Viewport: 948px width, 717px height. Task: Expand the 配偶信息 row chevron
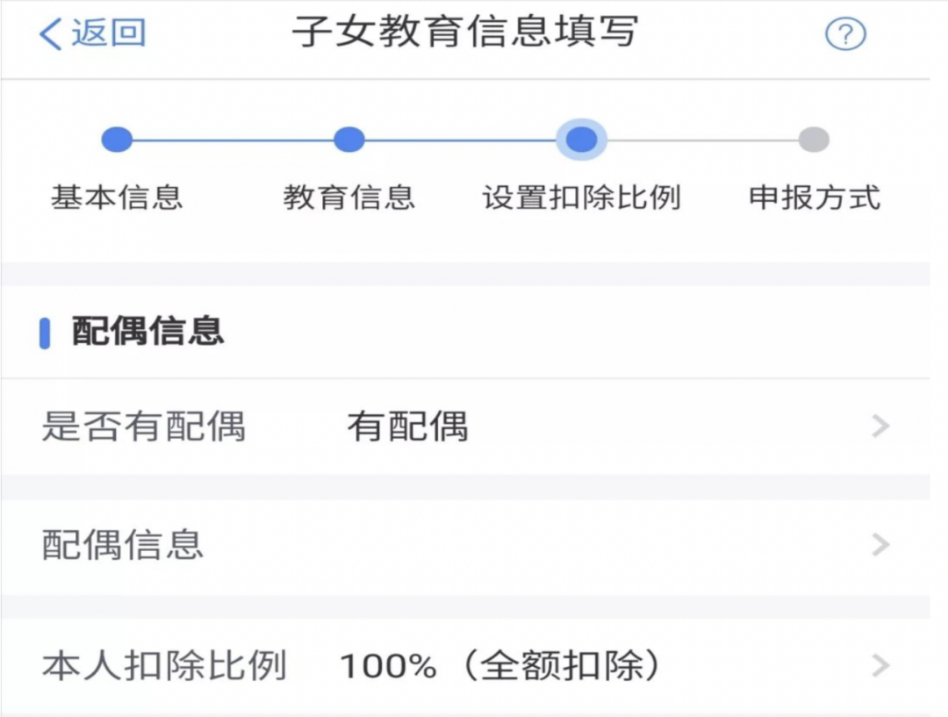[880, 546]
